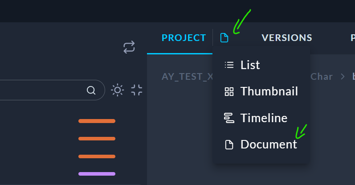Screen dimensions: 355x185
Task: Select Timeline view option
Action: [x=264, y=118]
